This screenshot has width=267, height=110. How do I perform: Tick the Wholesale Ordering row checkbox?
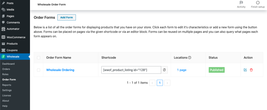click(x=39, y=70)
